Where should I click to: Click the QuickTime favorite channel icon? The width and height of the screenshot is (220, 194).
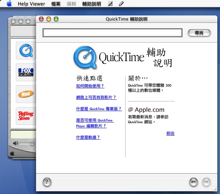click(x=26, y=51)
